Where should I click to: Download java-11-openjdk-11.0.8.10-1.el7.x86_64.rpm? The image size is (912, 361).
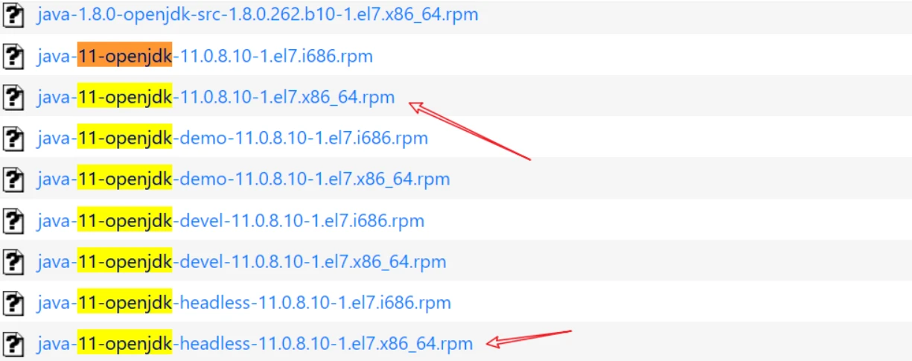click(x=216, y=97)
